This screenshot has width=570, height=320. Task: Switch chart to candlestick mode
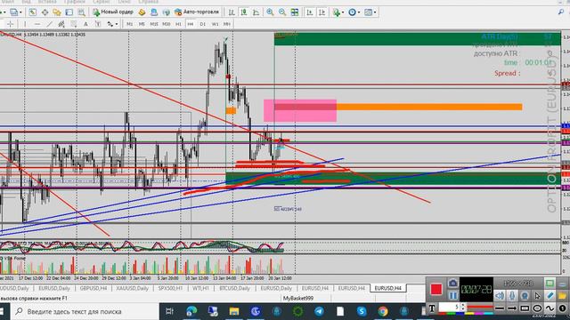[x=244, y=12]
